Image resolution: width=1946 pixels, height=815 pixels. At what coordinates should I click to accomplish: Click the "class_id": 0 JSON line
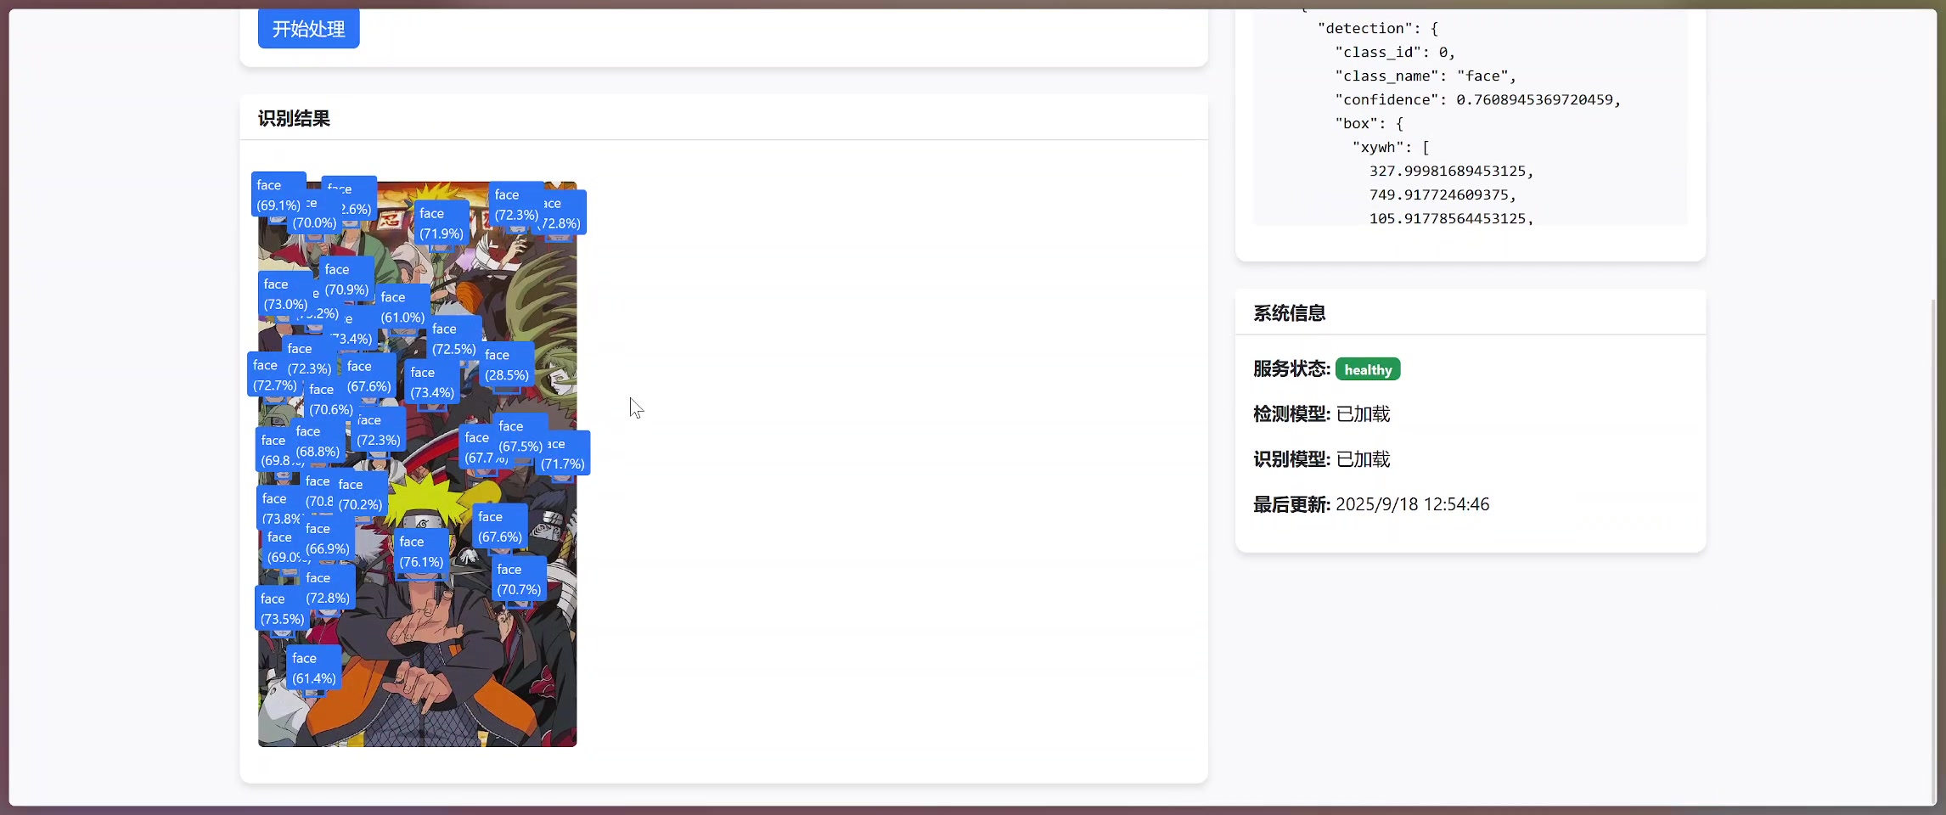[x=1394, y=52]
